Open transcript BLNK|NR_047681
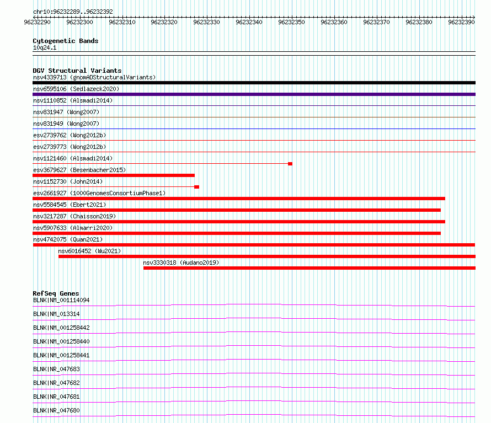The height and width of the screenshot is (423, 491). click(x=56, y=397)
